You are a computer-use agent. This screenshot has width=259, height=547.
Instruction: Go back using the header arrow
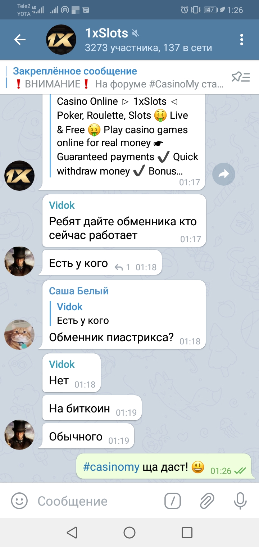pos(20,40)
